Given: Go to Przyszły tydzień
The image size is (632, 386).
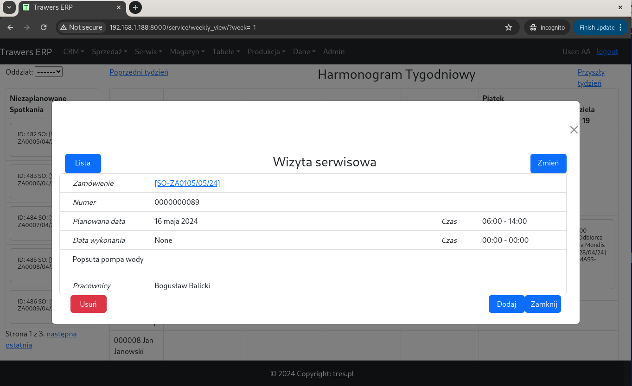Looking at the screenshot, I should click(591, 77).
